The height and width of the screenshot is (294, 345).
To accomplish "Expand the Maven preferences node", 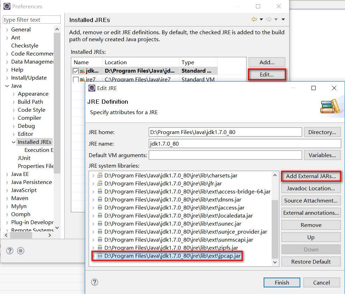I will tap(7, 198).
